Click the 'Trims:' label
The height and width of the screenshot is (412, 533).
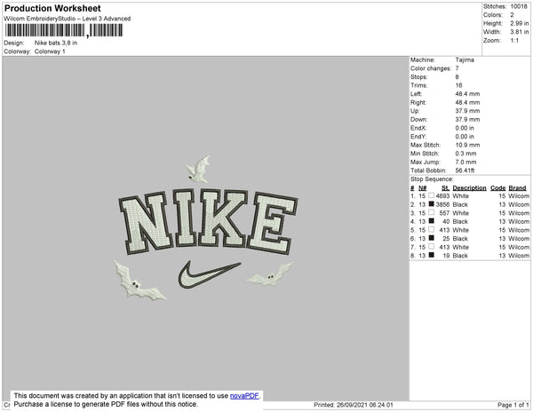point(418,85)
